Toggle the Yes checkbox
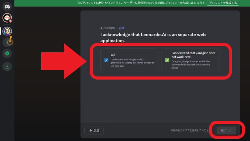Image resolution: width=250 pixels, height=141 pixels. point(106,60)
